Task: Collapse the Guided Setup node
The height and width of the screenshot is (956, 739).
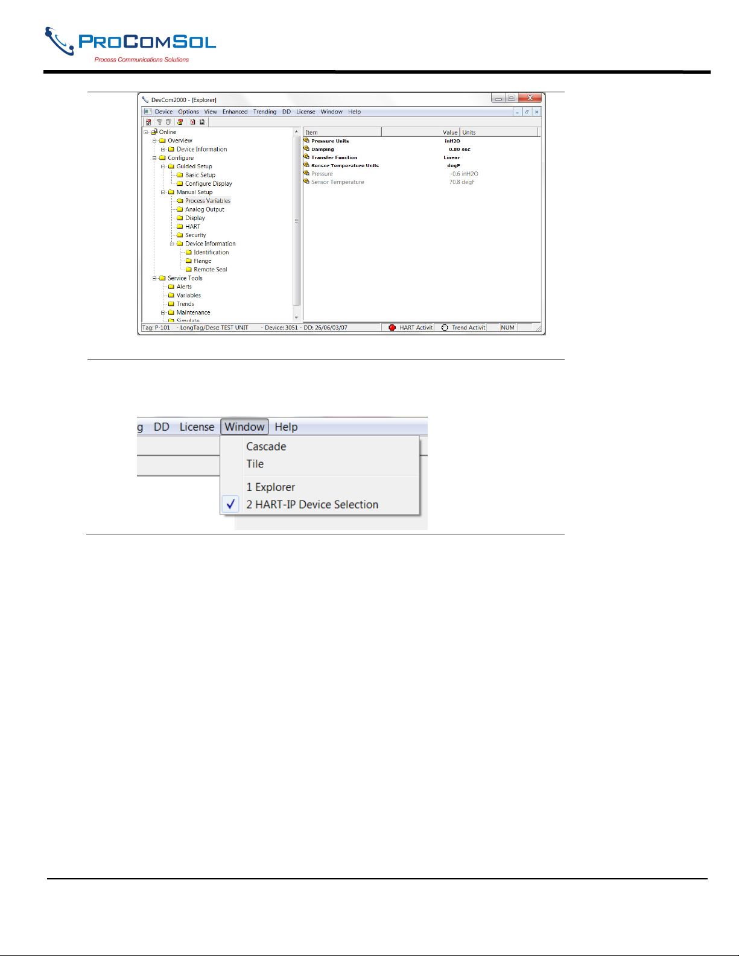Action: 163,166
